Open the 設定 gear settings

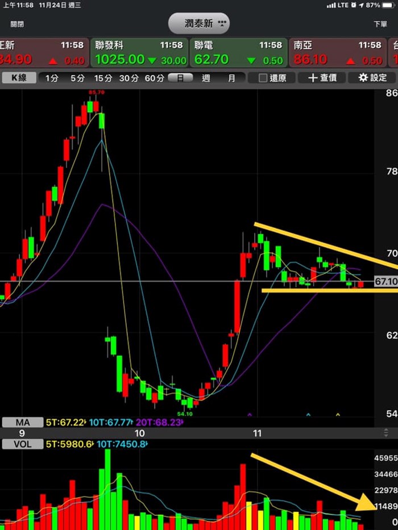372,78
